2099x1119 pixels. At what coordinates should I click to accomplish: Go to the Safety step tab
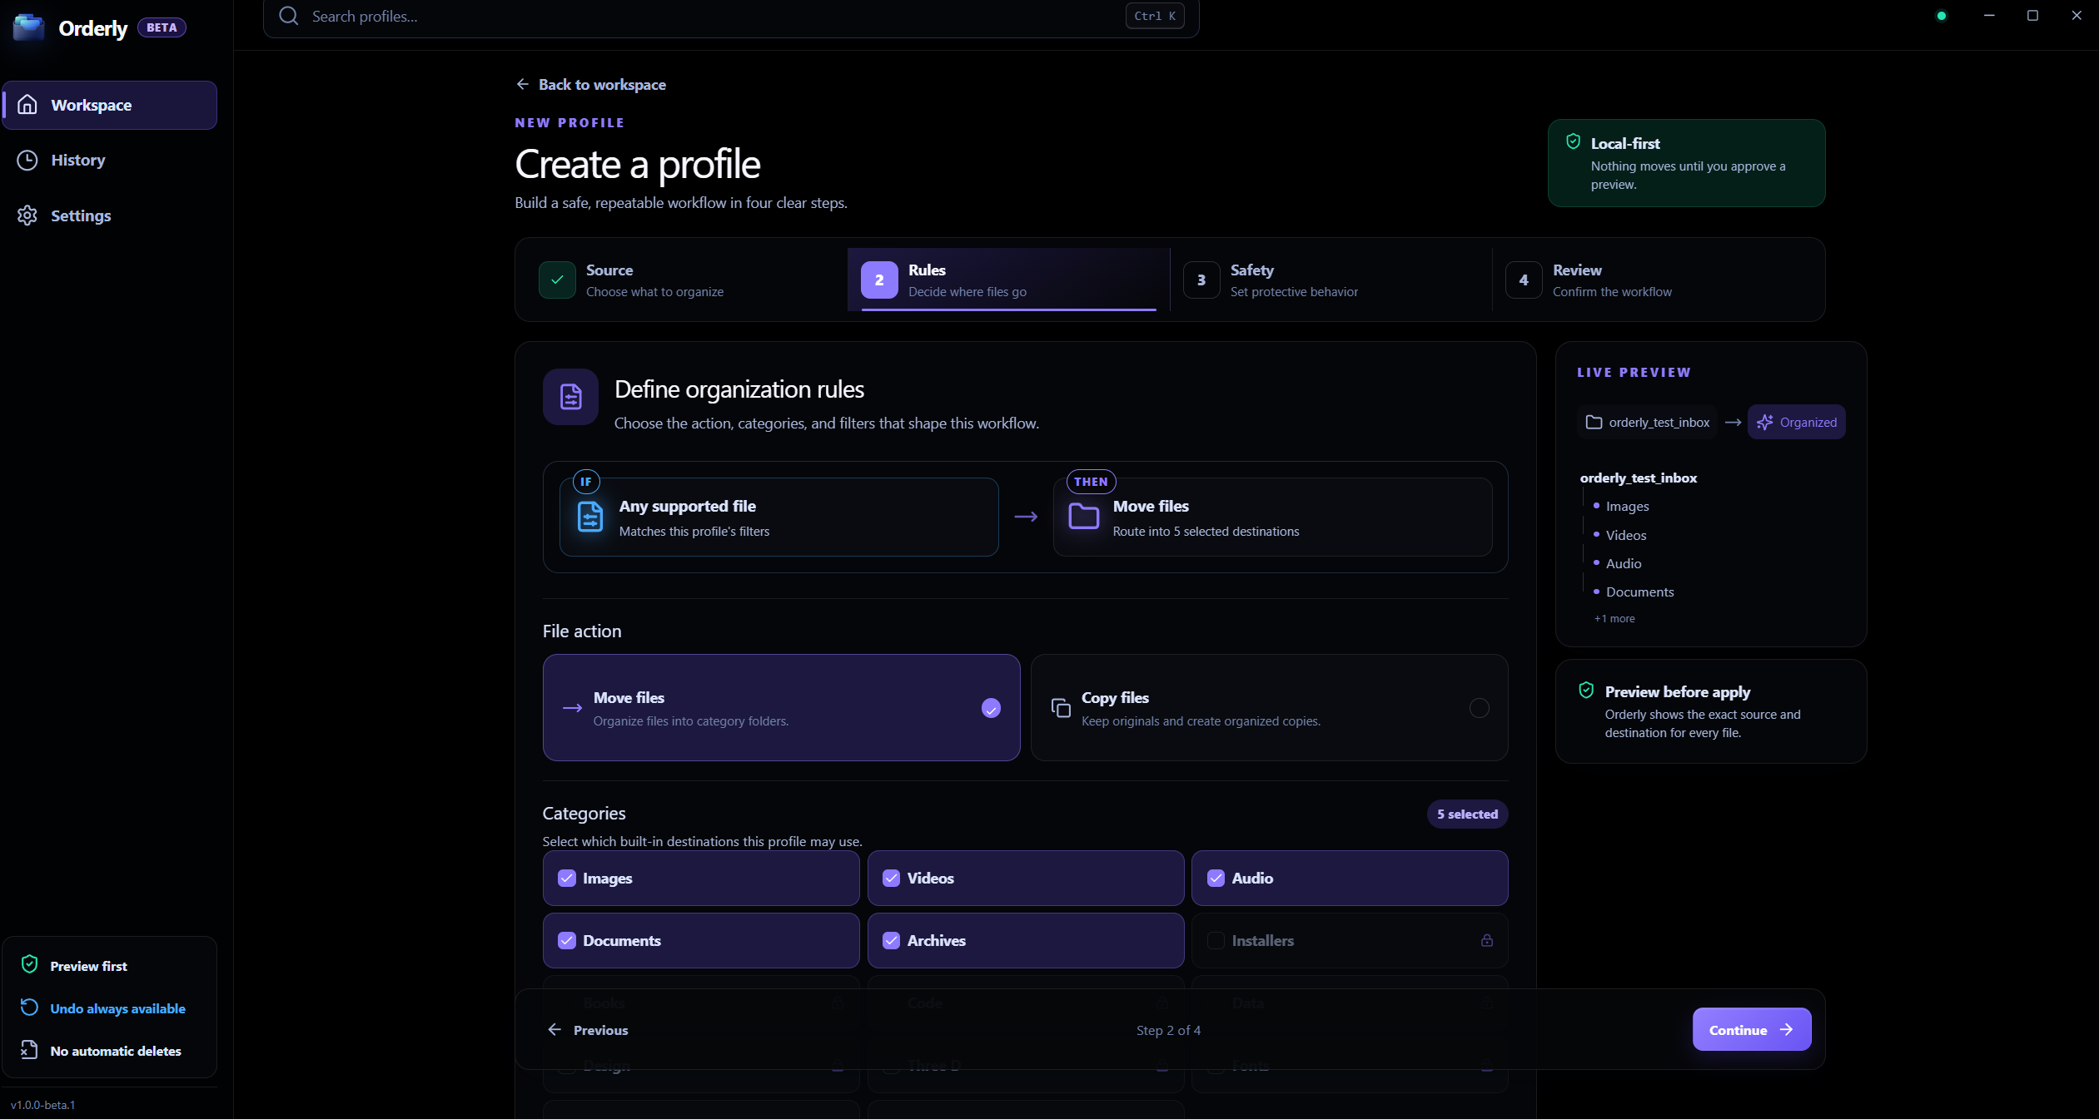(1331, 280)
